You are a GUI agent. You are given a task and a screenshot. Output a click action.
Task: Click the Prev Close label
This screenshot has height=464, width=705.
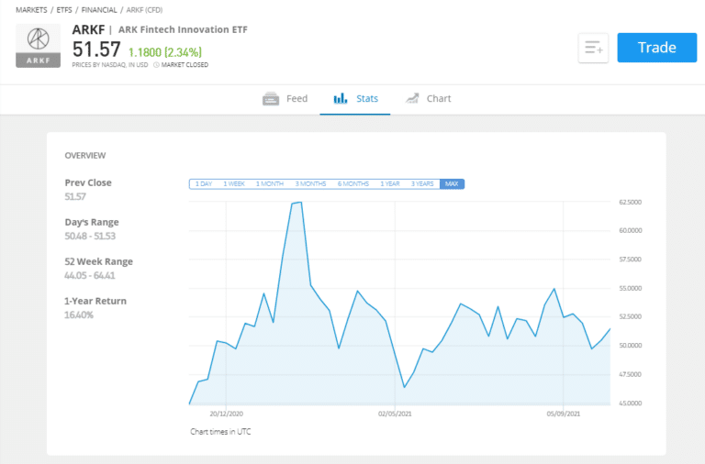point(88,182)
